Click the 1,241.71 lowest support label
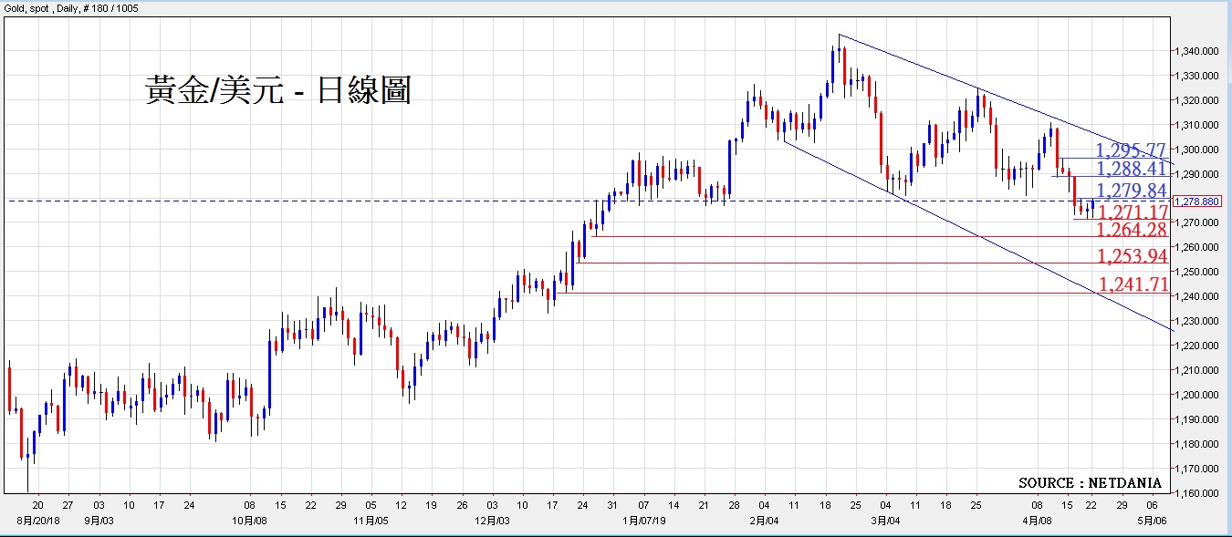The image size is (1232, 537). (x=1132, y=284)
